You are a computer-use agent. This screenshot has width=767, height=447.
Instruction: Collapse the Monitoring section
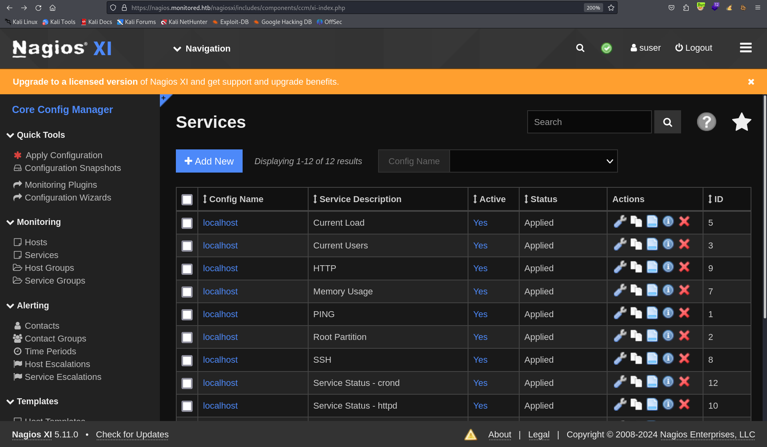click(x=34, y=222)
